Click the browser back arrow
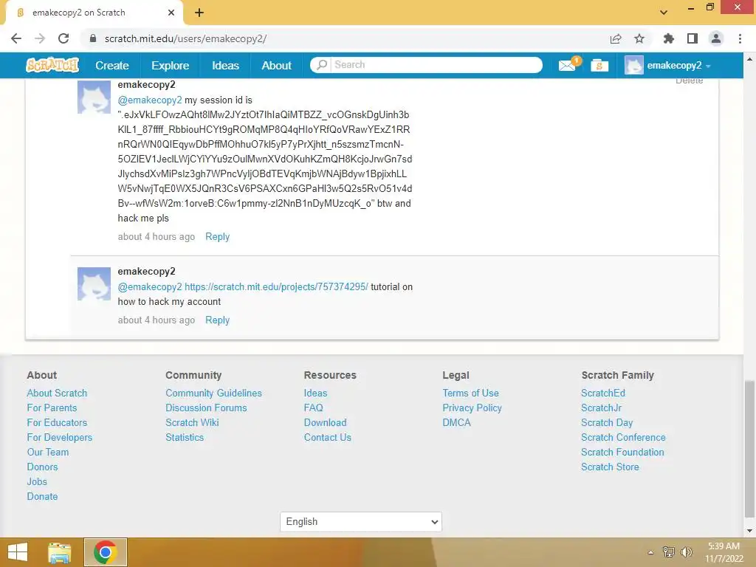The height and width of the screenshot is (567, 756). 16,38
